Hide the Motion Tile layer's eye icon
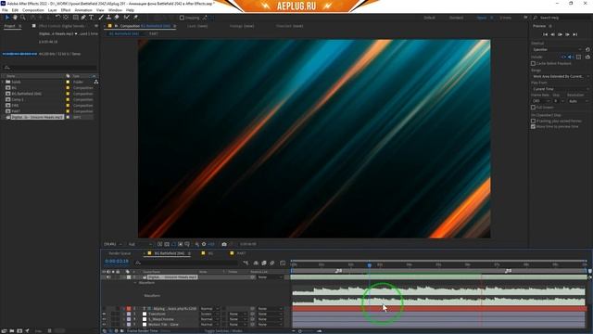Viewport: 593px width, 334px height. tap(104, 325)
